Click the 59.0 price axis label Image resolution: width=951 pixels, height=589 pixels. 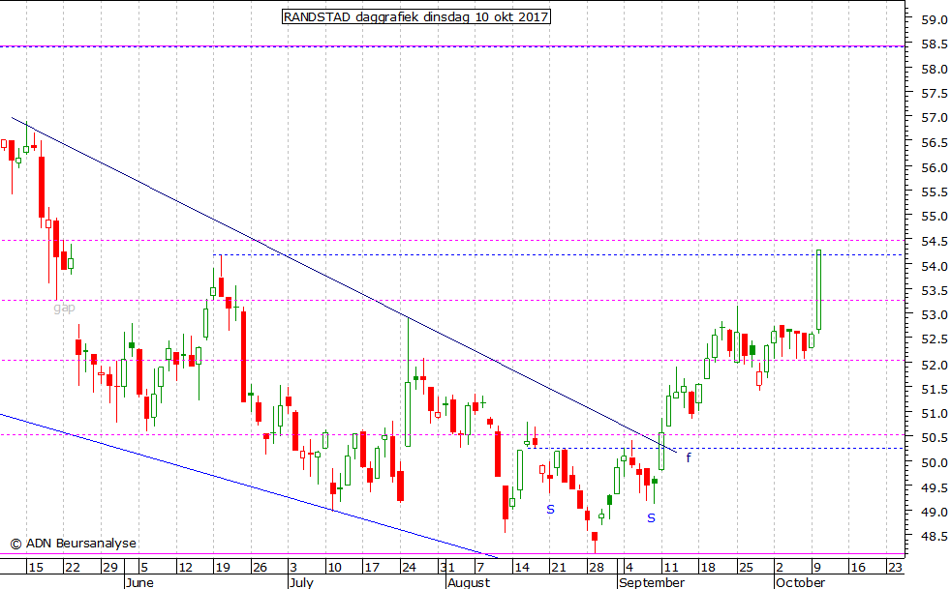(934, 20)
